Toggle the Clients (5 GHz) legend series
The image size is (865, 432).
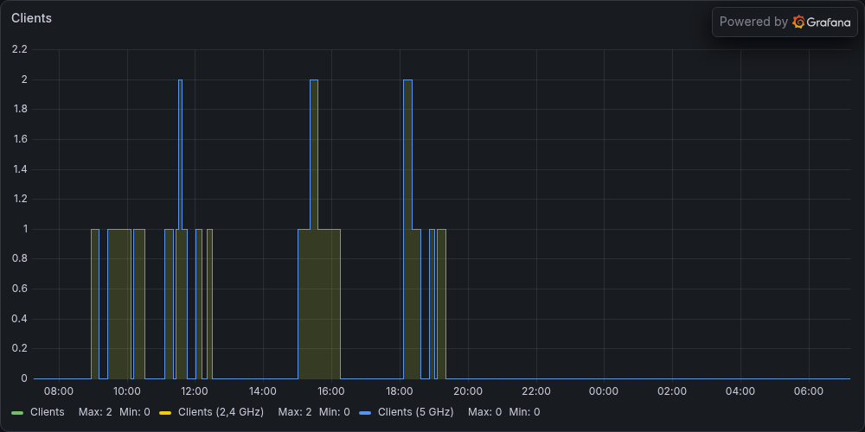point(415,412)
